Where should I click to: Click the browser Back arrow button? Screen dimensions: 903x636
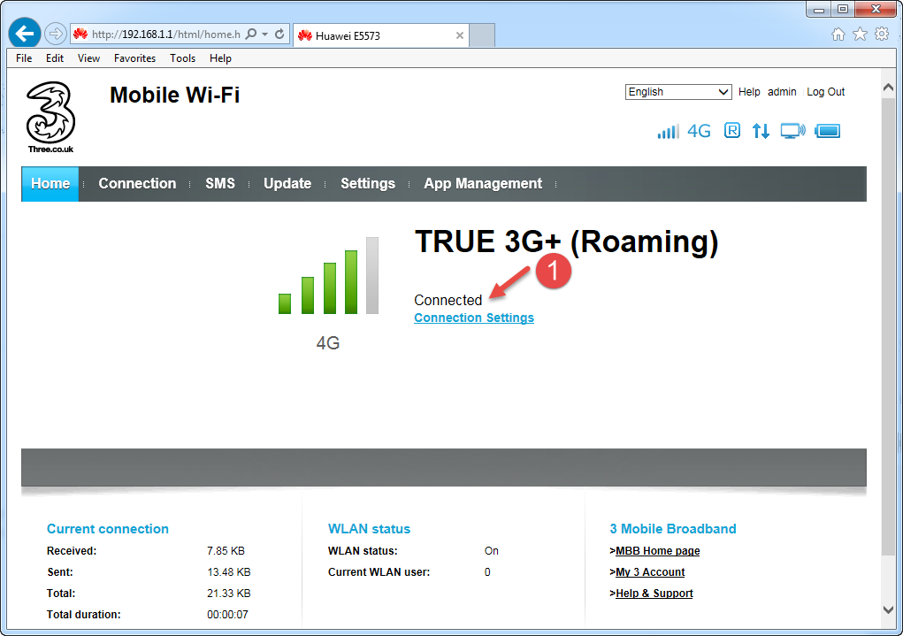click(24, 34)
